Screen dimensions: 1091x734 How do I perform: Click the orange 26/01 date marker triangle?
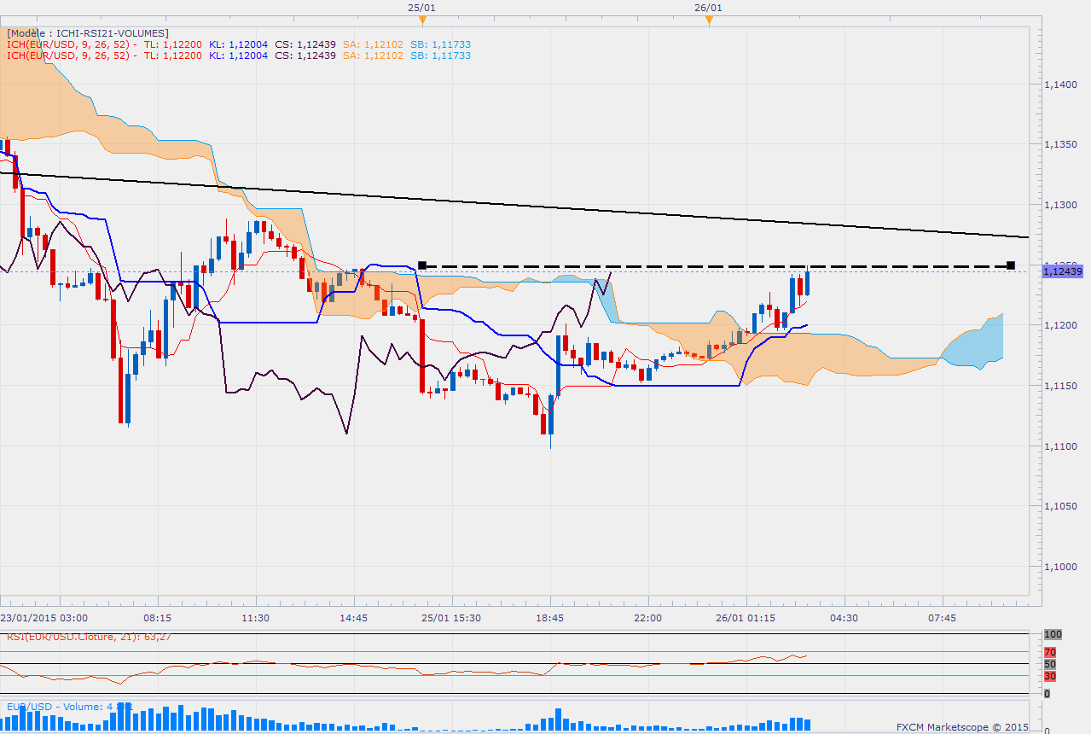coord(708,20)
